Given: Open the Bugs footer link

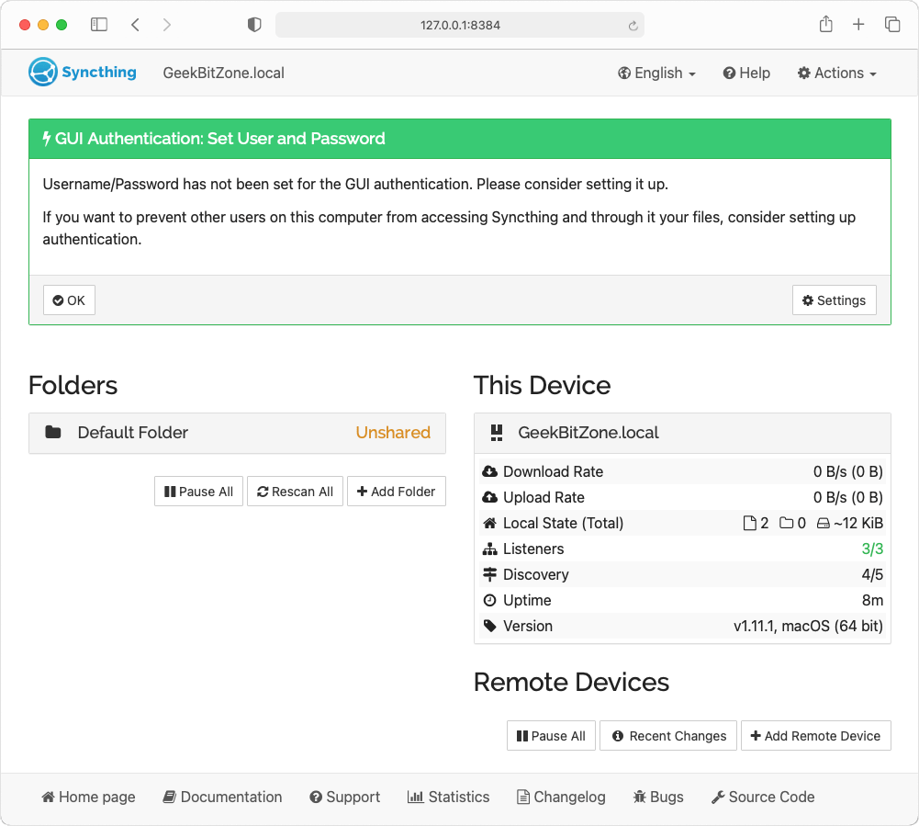Looking at the screenshot, I should pyautogui.click(x=658, y=797).
